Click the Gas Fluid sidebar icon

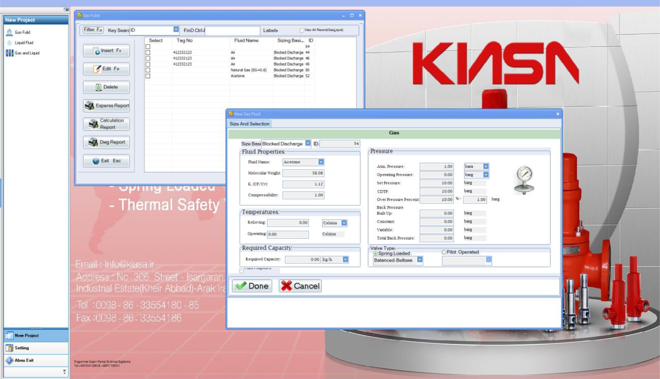point(9,32)
